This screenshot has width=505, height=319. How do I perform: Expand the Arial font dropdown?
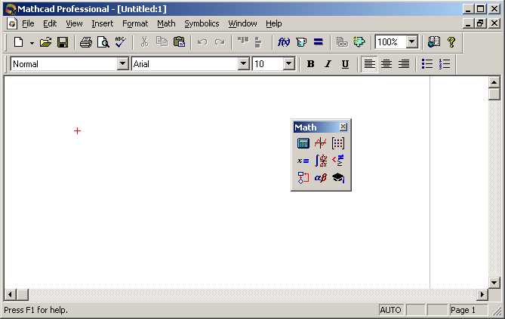coord(244,64)
